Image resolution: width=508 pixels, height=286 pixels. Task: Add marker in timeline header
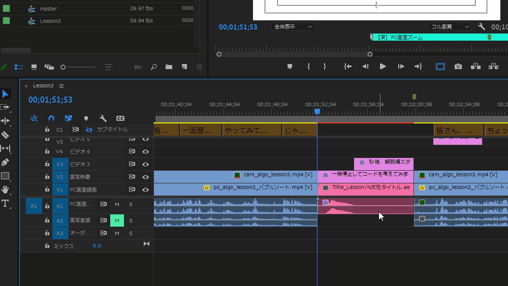(x=86, y=118)
